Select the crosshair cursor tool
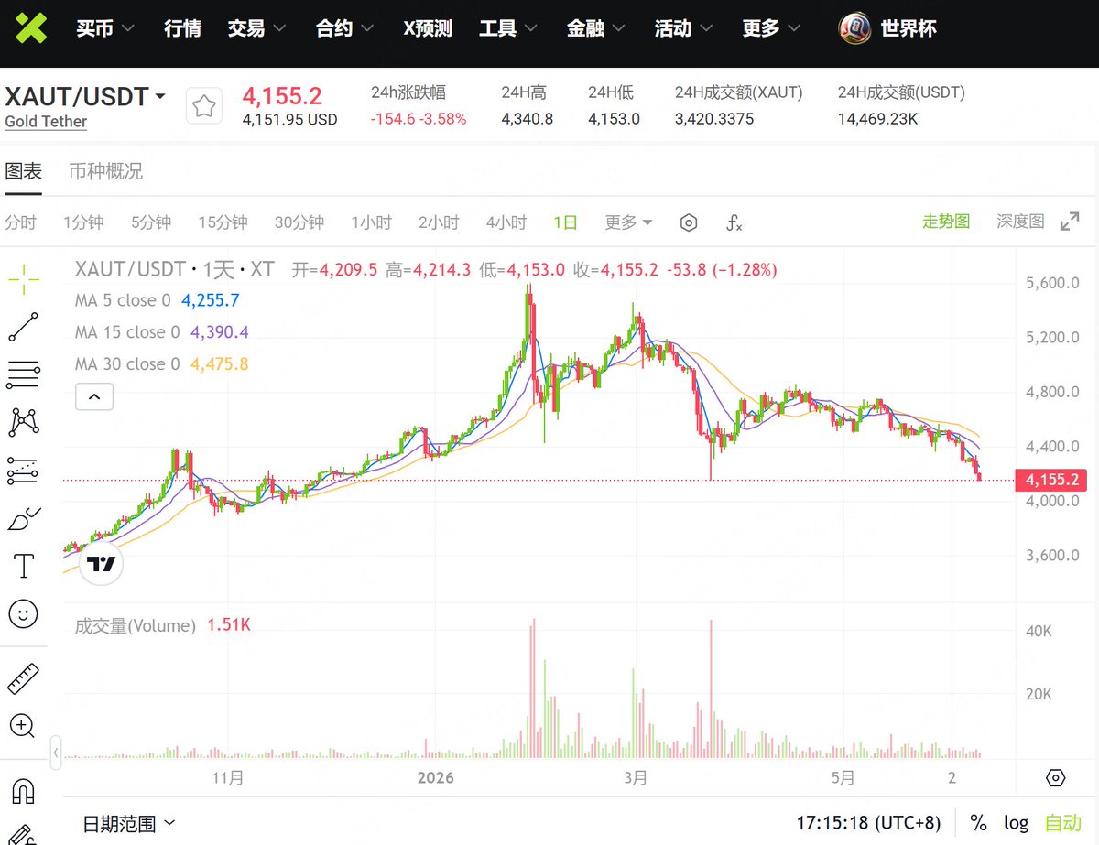 23,278
